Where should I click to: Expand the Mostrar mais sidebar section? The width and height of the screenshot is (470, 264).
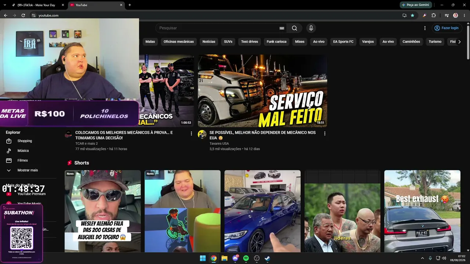coord(28,170)
